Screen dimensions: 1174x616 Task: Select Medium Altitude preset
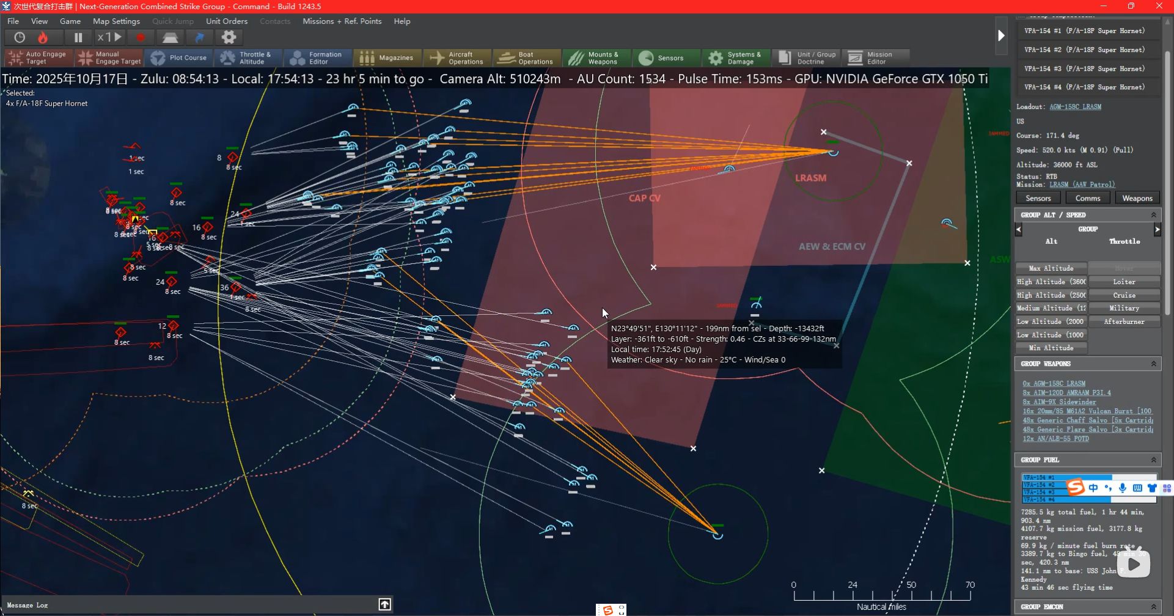1051,308
